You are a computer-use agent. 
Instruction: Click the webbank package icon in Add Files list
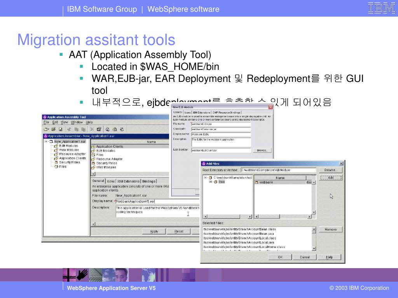point(257,182)
